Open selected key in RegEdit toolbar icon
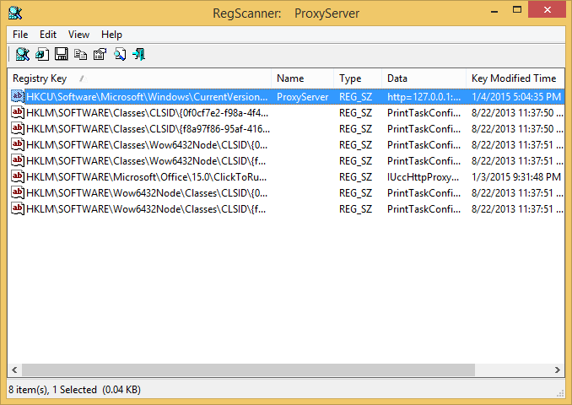Screen dimensions: 572x405 point(42,55)
